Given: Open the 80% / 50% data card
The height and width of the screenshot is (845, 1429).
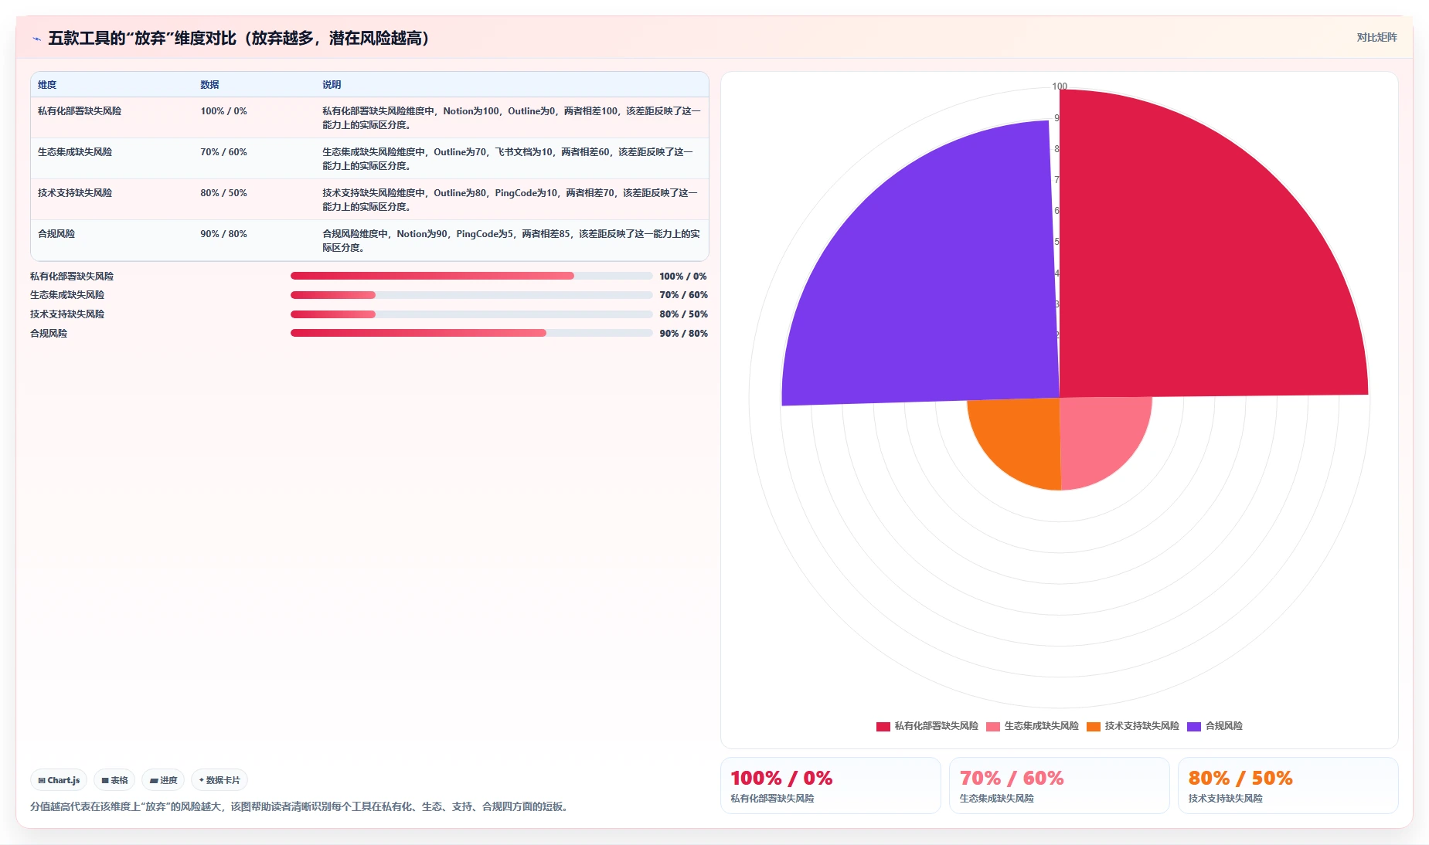Looking at the screenshot, I should [1288, 786].
